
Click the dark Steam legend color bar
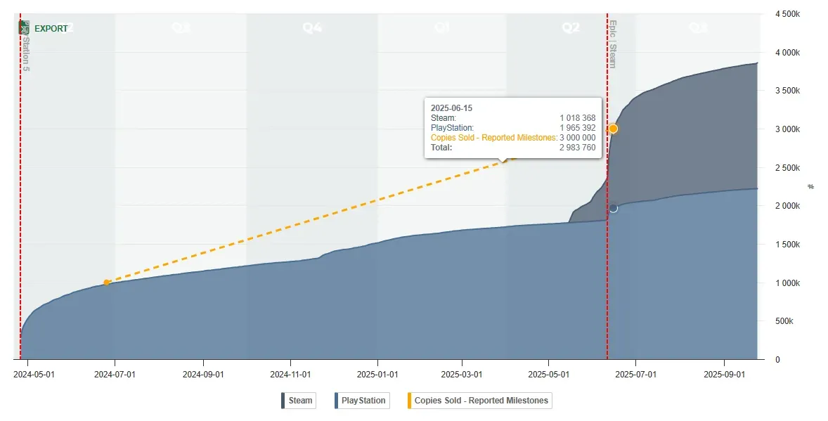pyautogui.click(x=283, y=401)
